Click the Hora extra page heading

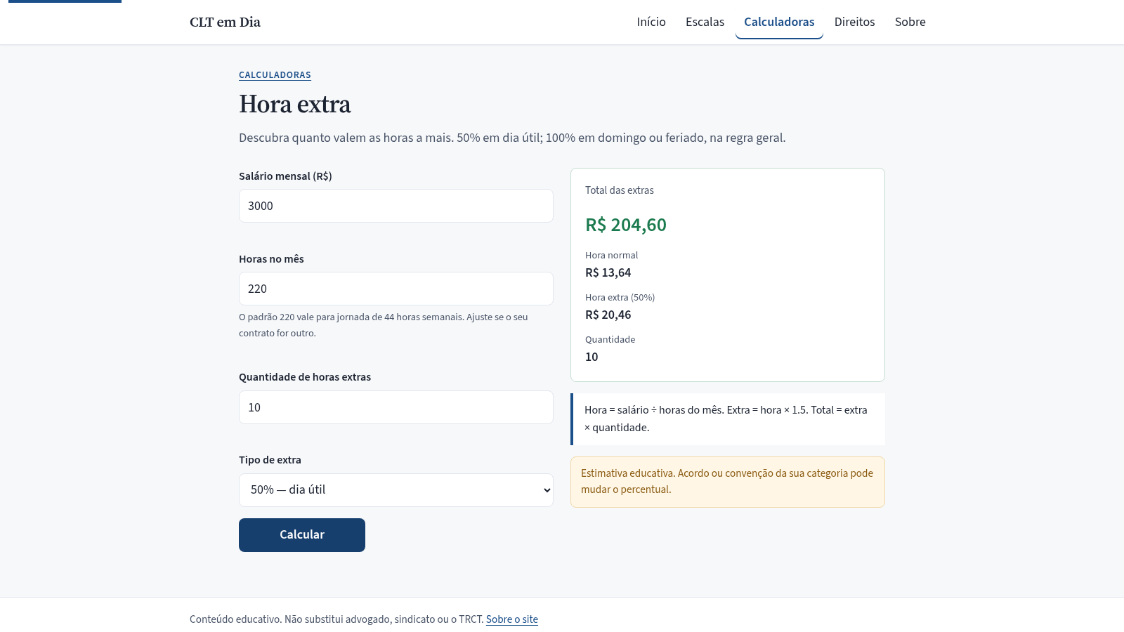(295, 105)
